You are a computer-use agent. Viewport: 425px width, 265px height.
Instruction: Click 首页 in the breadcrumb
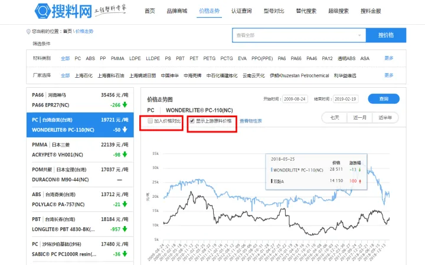pyautogui.click(x=67, y=31)
